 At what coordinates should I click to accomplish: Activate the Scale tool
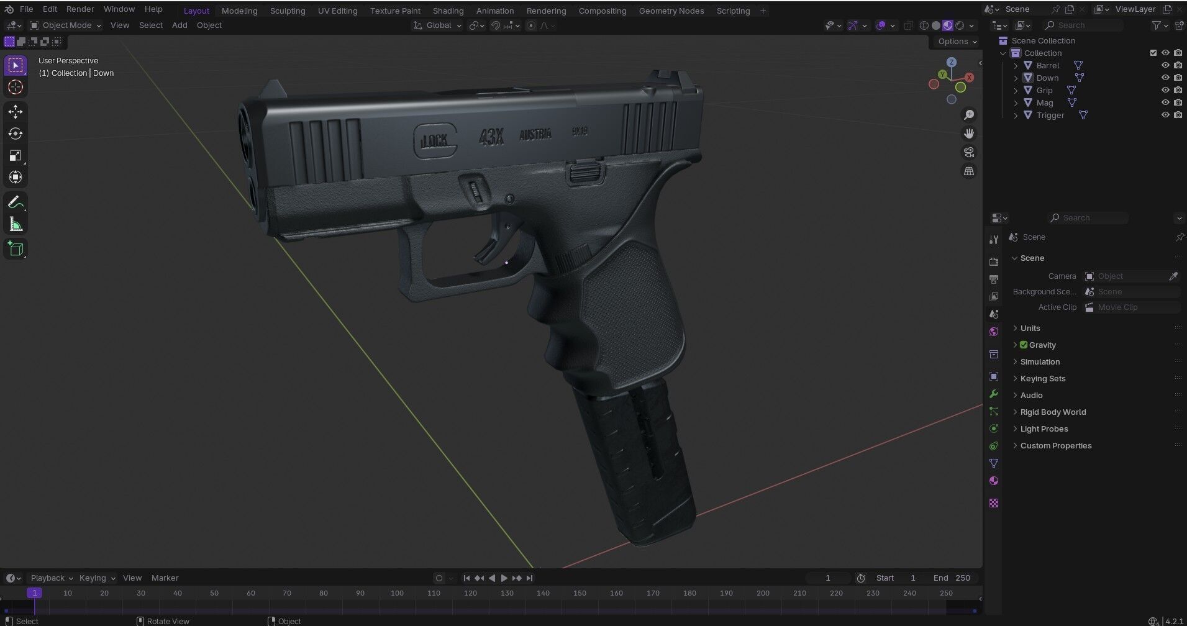(x=16, y=155)
